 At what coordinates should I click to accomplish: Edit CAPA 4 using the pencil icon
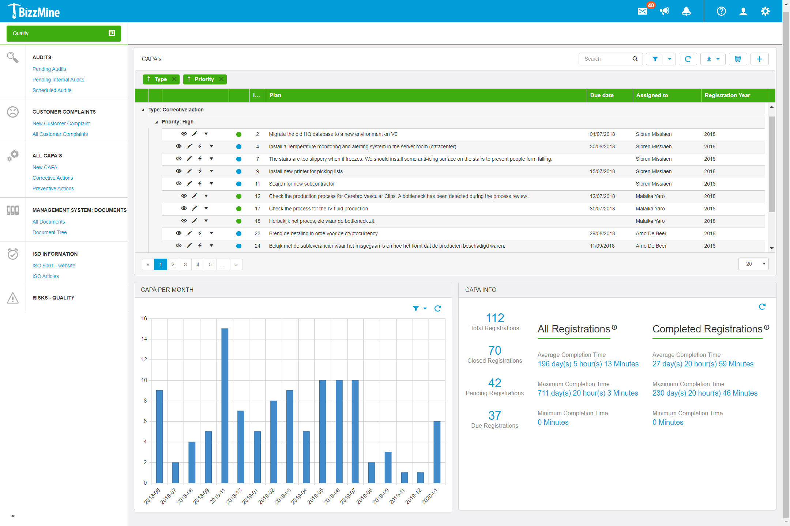coord(189,146)
